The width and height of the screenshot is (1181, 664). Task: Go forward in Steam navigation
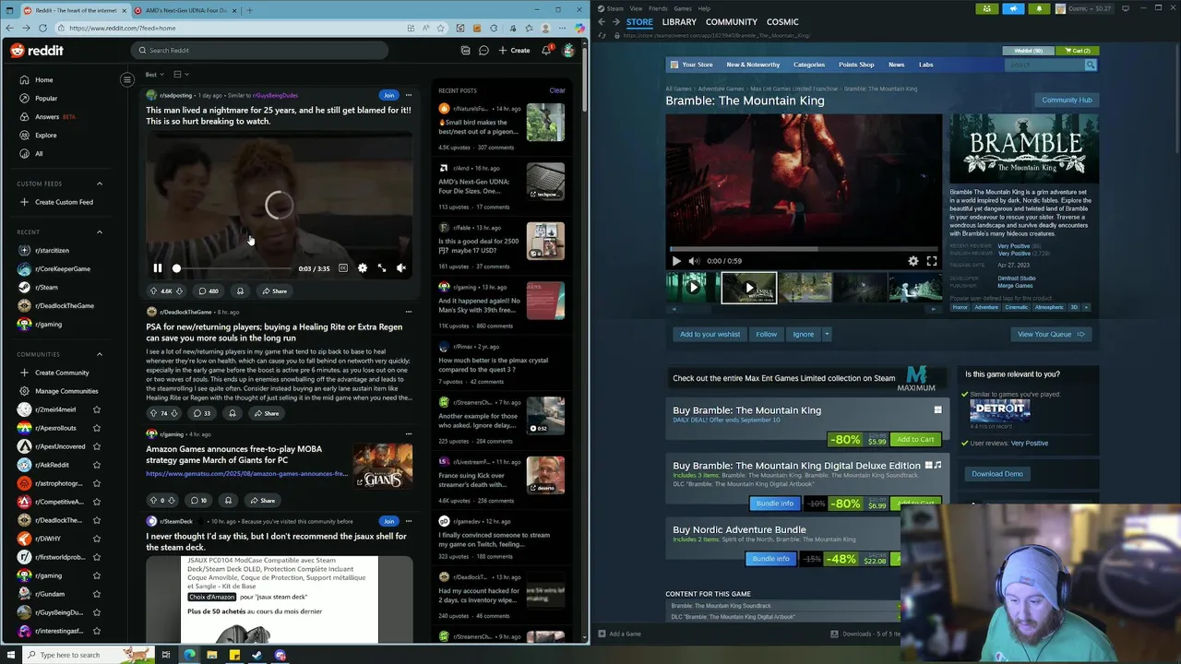[x=615, y=22]
